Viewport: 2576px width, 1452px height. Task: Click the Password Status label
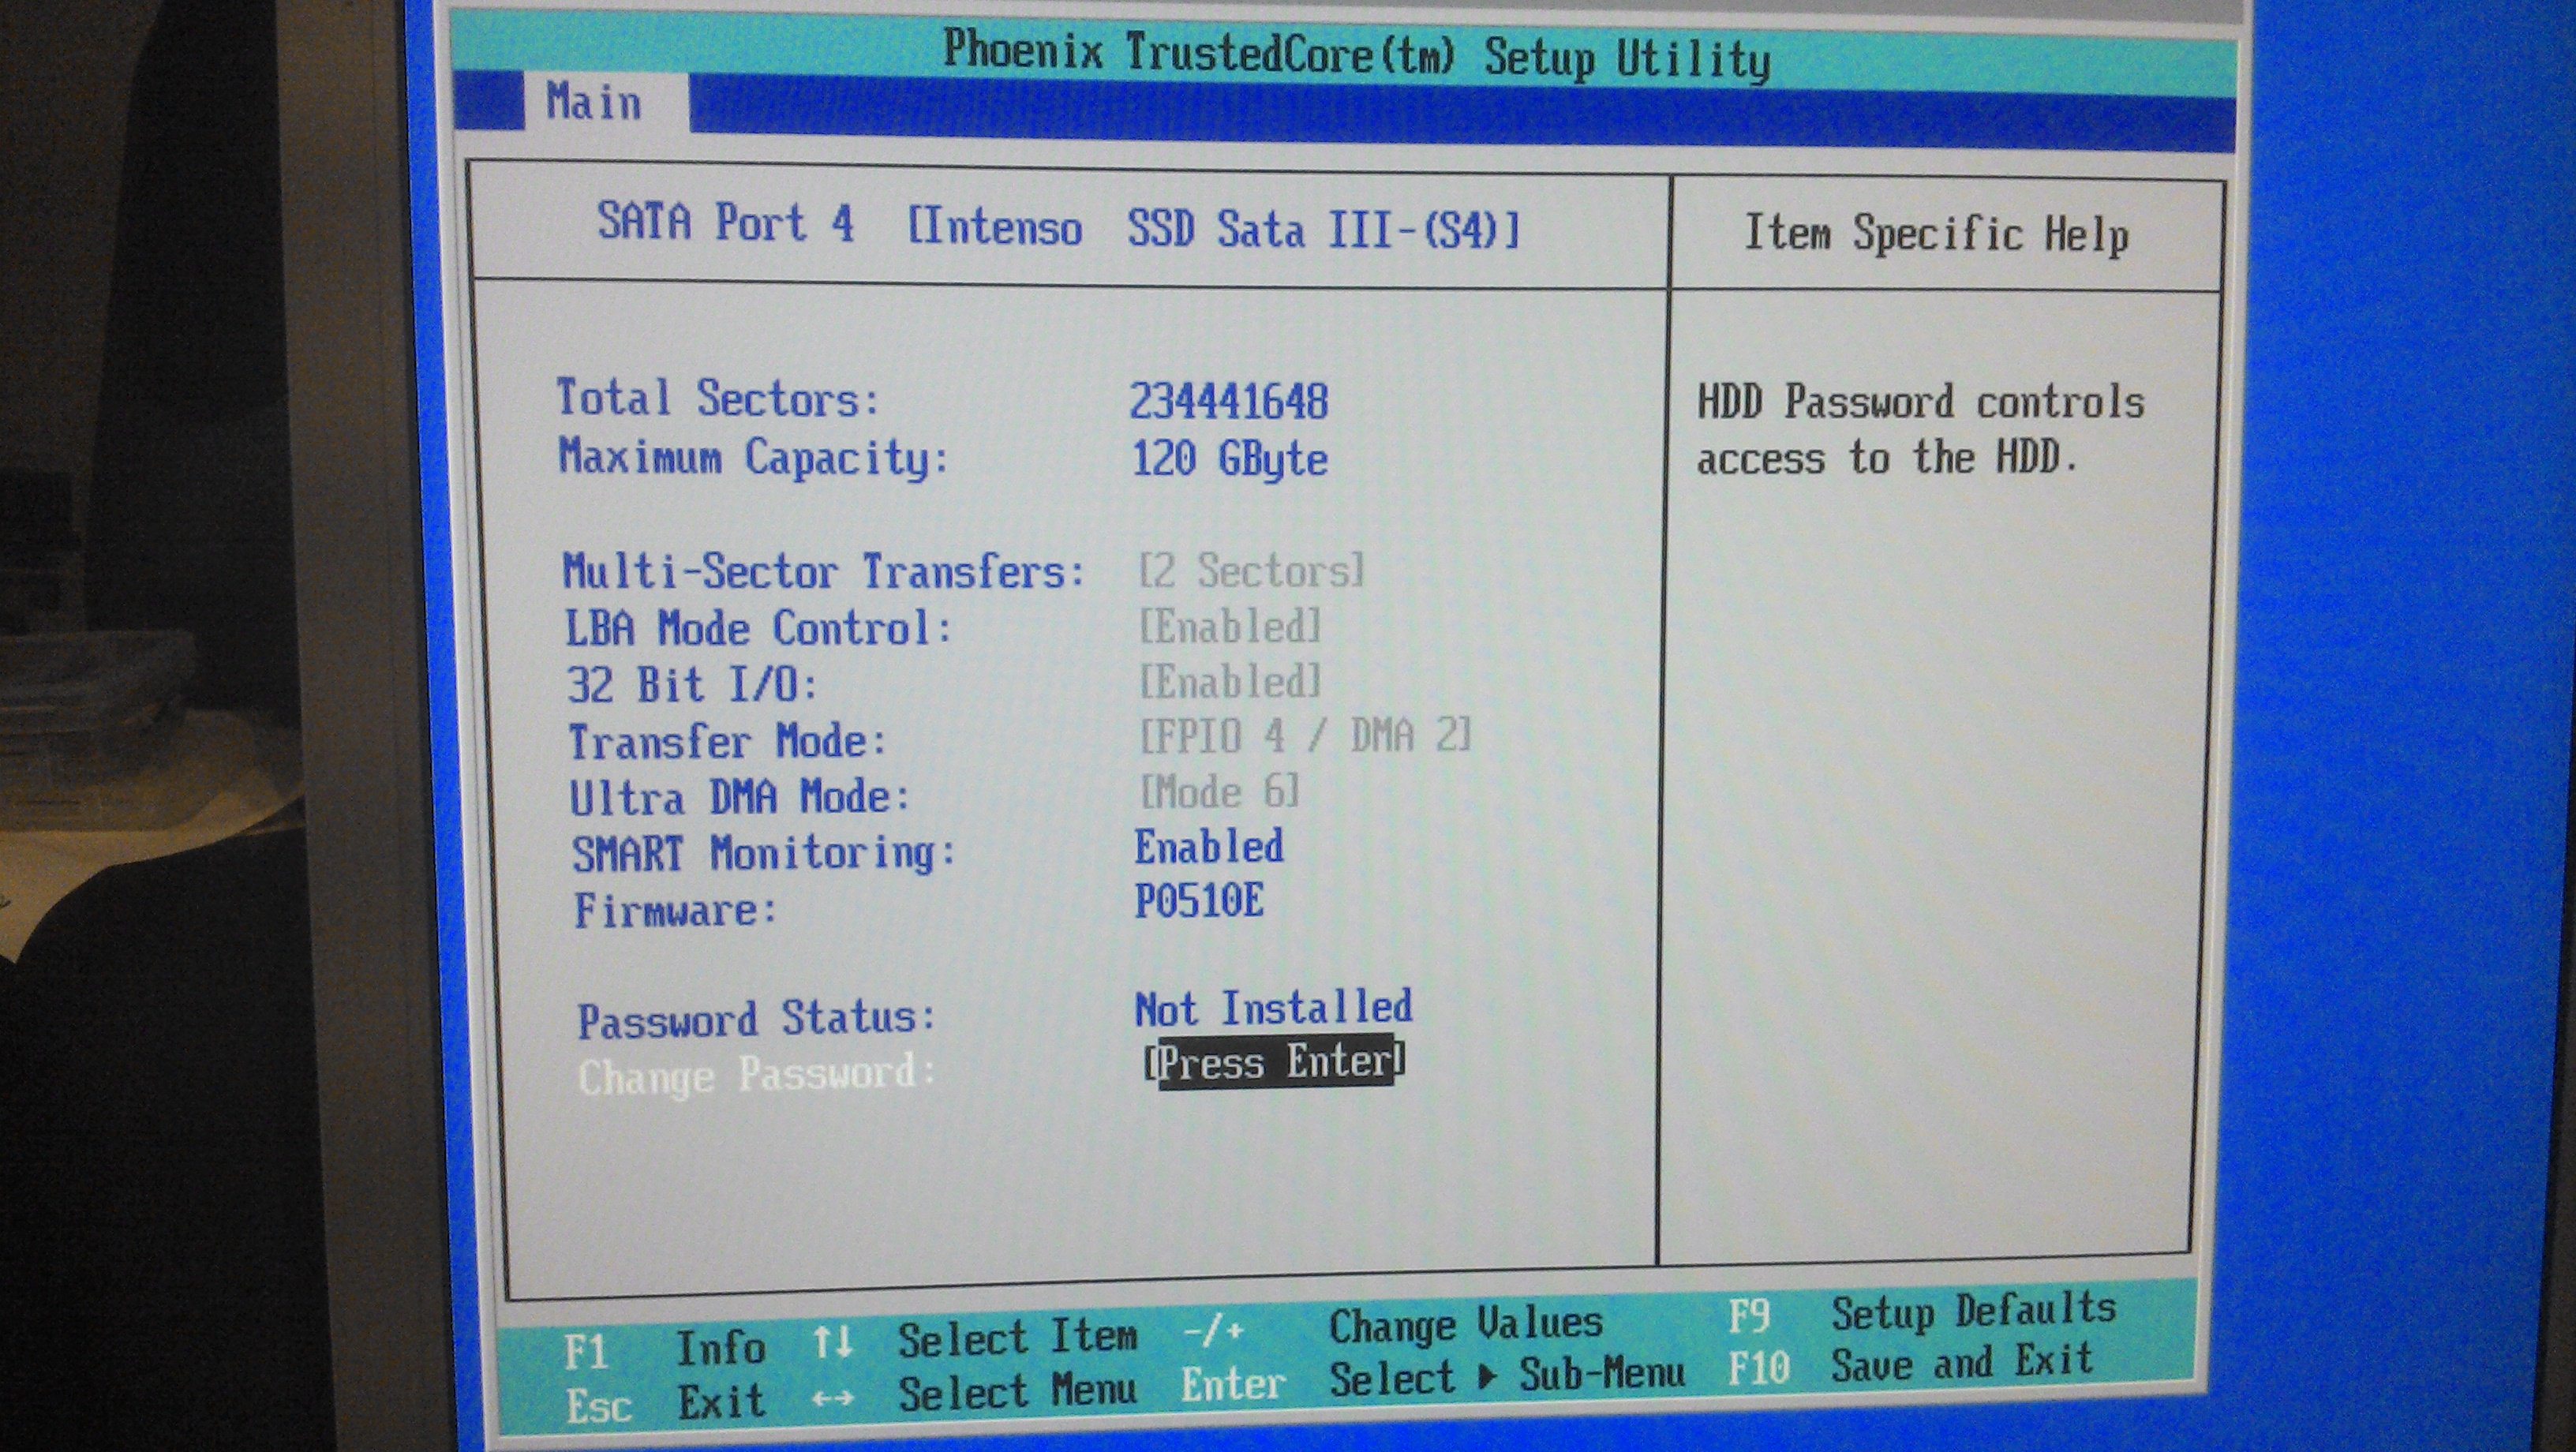[x=757, y=1019]
